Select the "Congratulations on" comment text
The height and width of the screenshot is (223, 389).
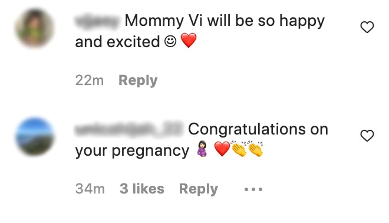click(x=258, y=130)
